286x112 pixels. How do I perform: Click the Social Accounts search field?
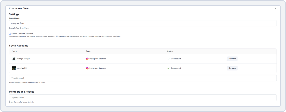(143, 78)
